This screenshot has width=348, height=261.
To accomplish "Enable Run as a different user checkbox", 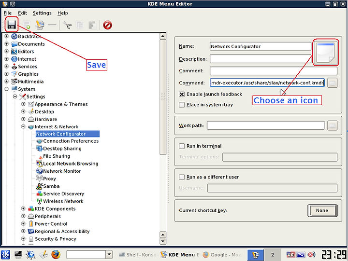I will pyautogui.click(x=182, y=177).
